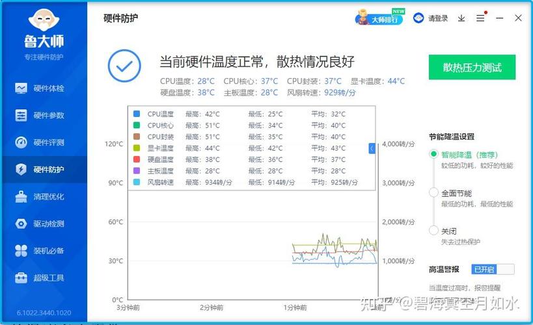533x325 pixels.
Task: Select the 全面节能 radio option
Action: coord(434,193)
